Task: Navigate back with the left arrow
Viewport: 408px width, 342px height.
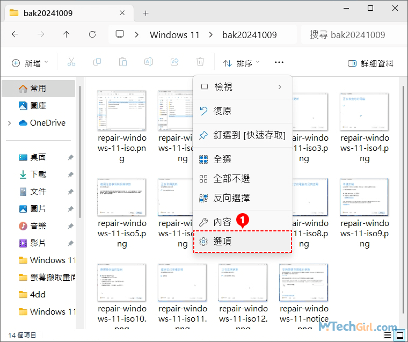Action: tap(15, 34)
